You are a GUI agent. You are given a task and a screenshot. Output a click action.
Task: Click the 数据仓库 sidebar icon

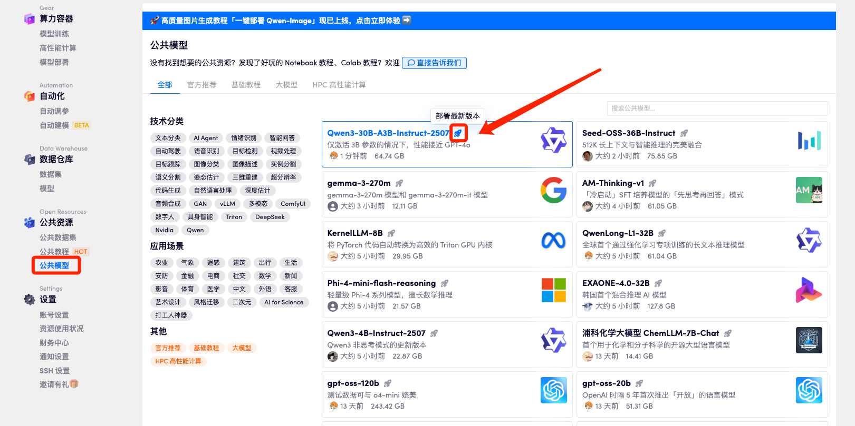(30, 160)
